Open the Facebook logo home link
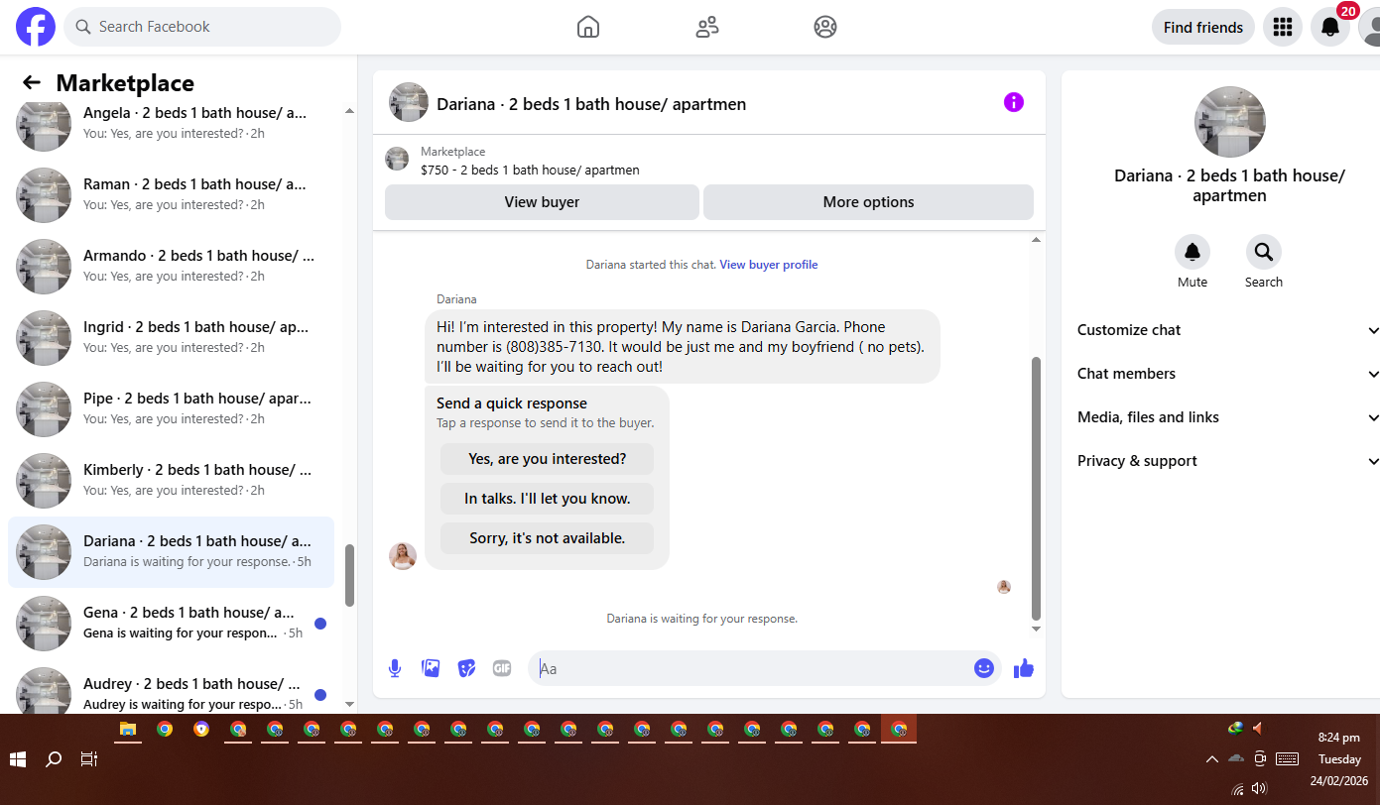 click(36, 27)
